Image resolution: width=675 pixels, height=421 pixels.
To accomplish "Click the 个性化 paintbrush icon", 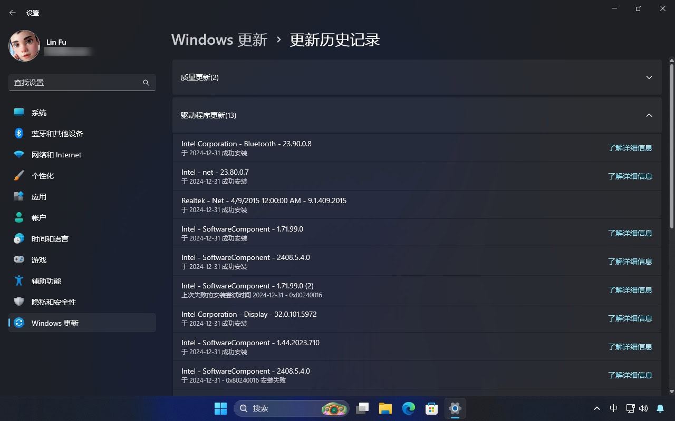I will pyautogui.click(x=19, y=175).
